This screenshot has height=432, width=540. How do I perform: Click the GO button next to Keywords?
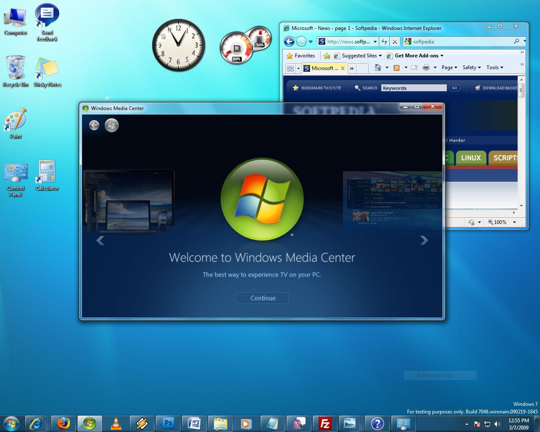point(454,88)
